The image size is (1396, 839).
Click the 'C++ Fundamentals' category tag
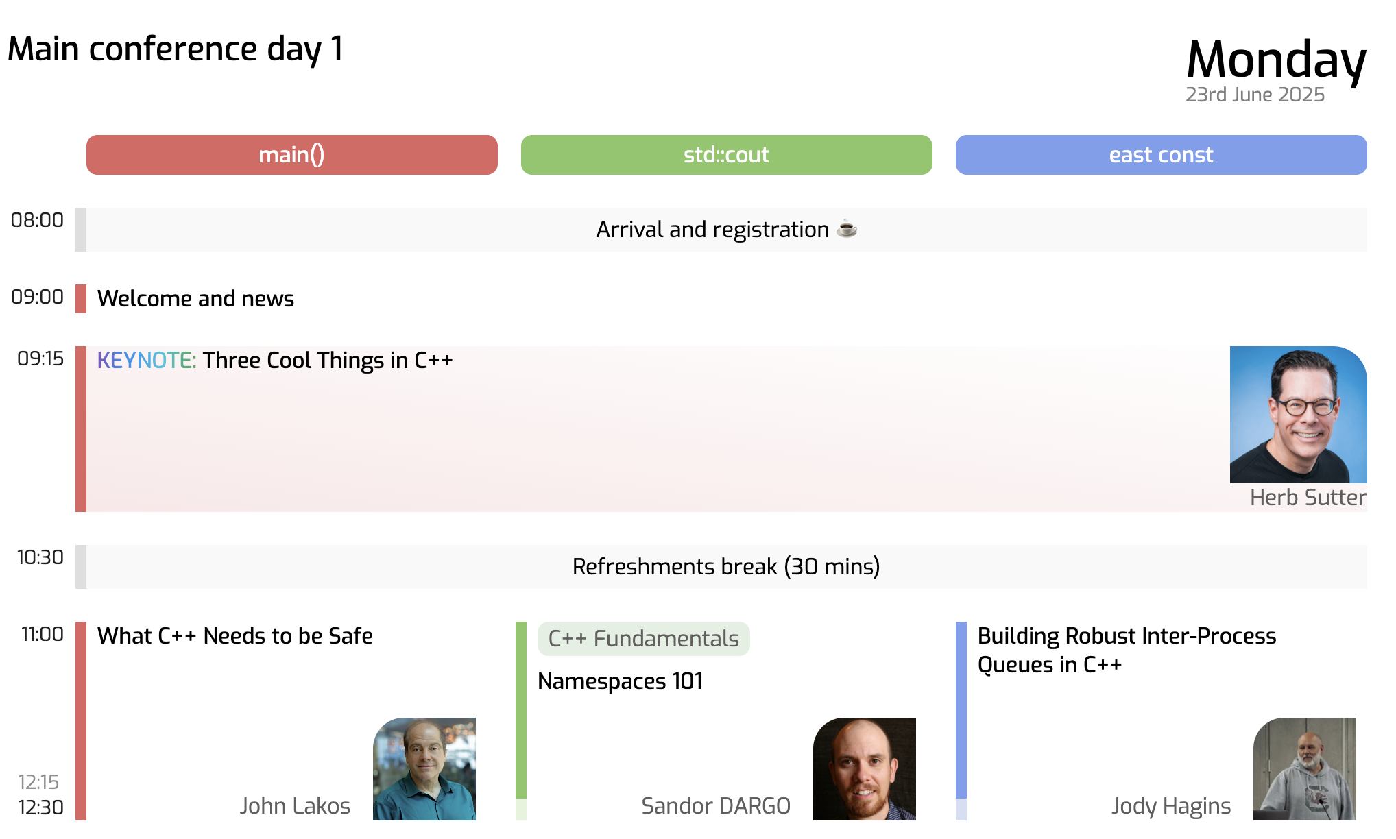[x=643, y=638]
